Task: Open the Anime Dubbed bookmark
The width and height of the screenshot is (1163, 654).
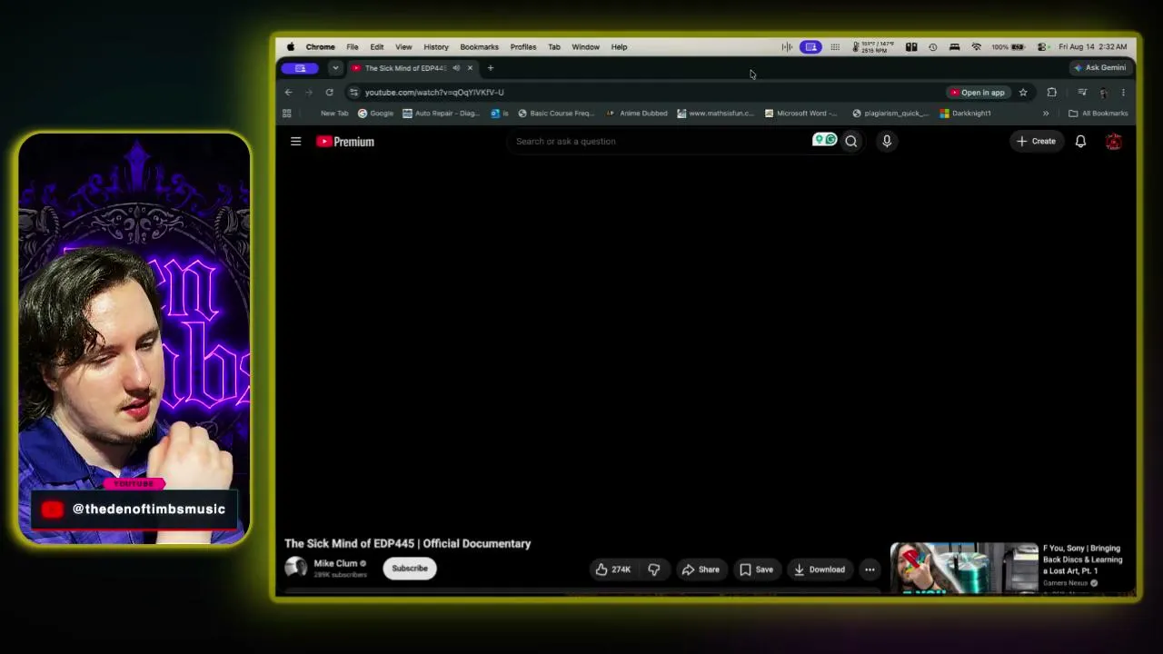Action: click(x=637, y=114)
